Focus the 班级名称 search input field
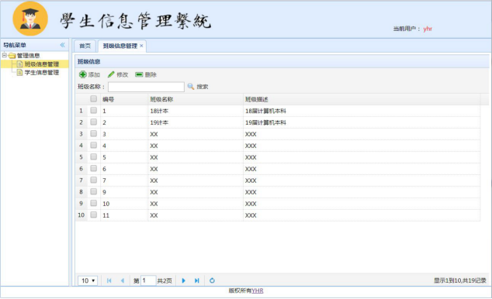492x299 pixels. tap(146, 87)
